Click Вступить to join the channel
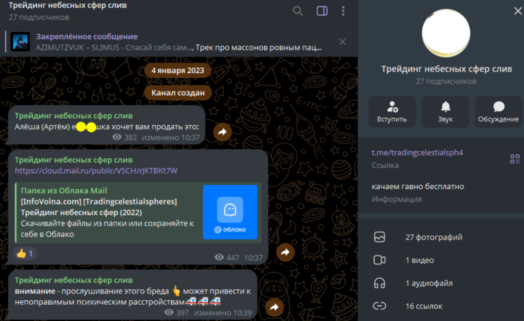This screenshot has width=524, height=321. point(392,112)
